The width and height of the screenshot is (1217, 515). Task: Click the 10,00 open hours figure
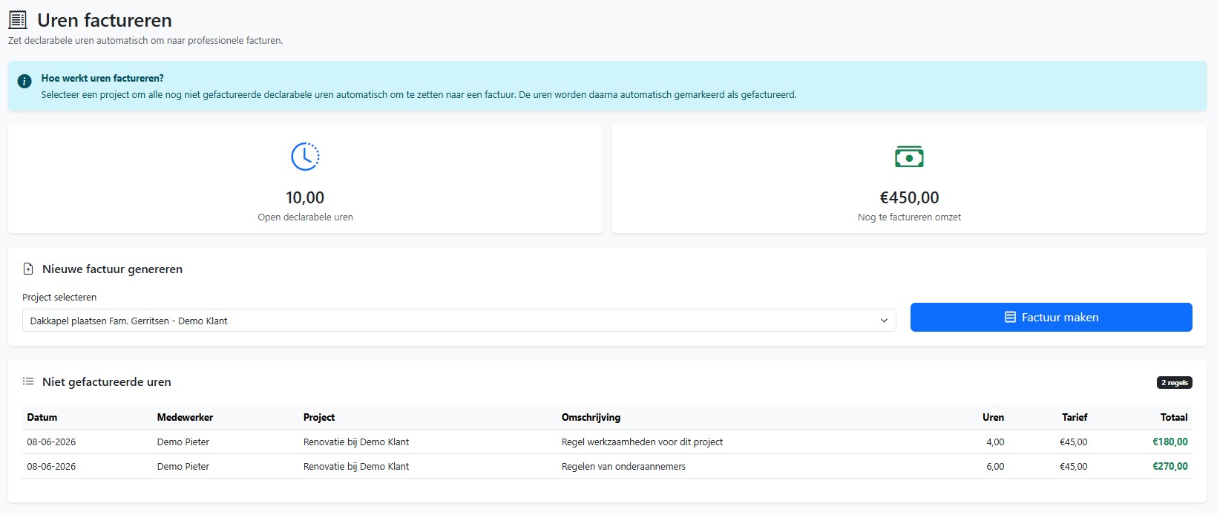coord(305,197)
